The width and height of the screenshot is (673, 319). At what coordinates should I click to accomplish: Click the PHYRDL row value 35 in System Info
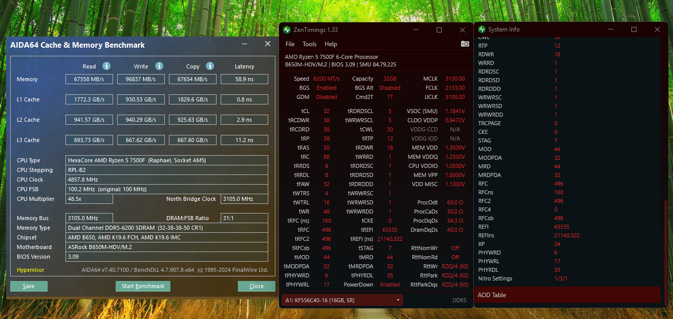pyautogui.click(x=557, y=270)
